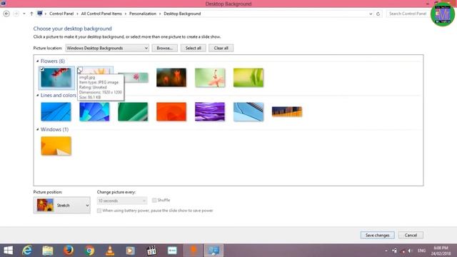457x257 pixels.
Task: Click the Control Panel icon in the address bar
Action: click(x=40, y=14)
